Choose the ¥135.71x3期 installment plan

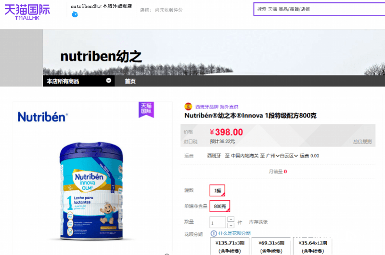click(x=230, y=246)
